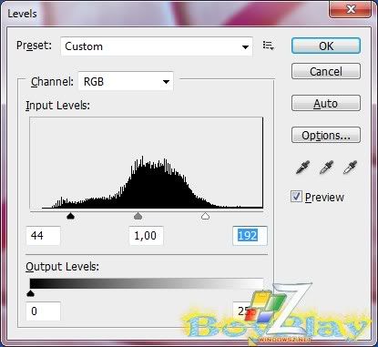Screen dimensions: 378x347
Task: Click the Cancel button
Action: coord(326,71)
